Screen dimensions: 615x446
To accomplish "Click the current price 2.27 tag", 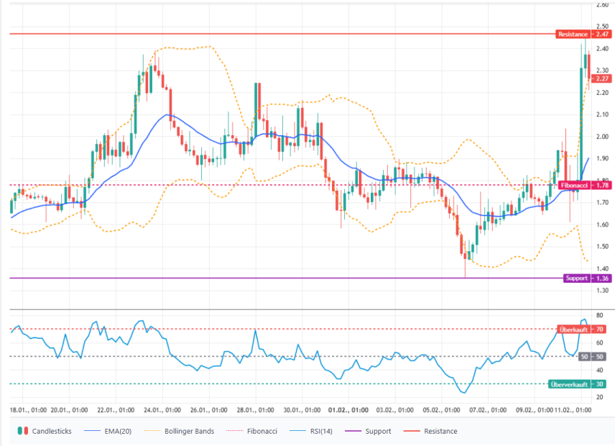I will 602,78.
